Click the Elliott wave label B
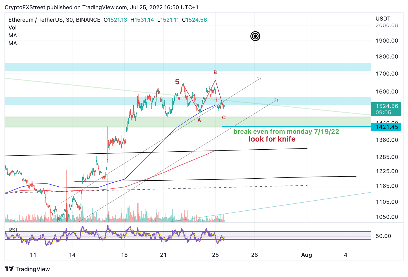Viewport: 408px width, 277px height. [x=215, y=72]
